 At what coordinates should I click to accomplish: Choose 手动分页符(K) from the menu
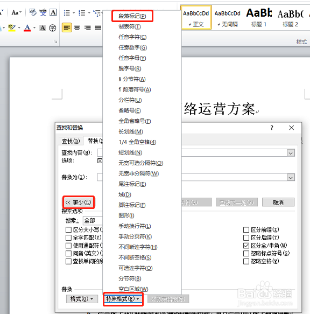click(x=135, y=236)
